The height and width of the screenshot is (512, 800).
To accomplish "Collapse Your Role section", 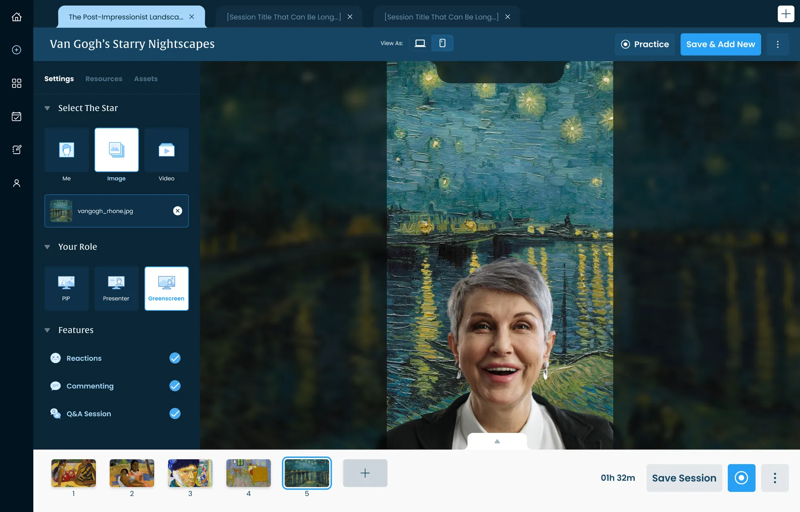I will tap(47, 247).
